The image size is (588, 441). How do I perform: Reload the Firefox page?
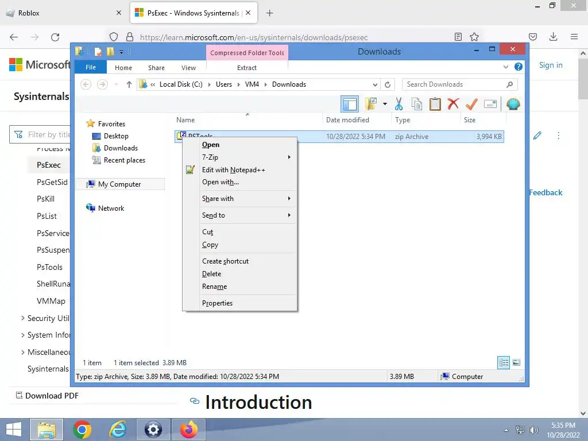click(x=55, y=37)
